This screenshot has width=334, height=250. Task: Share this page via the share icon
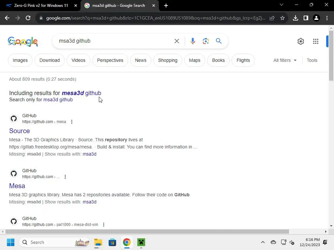pos(272,18)
